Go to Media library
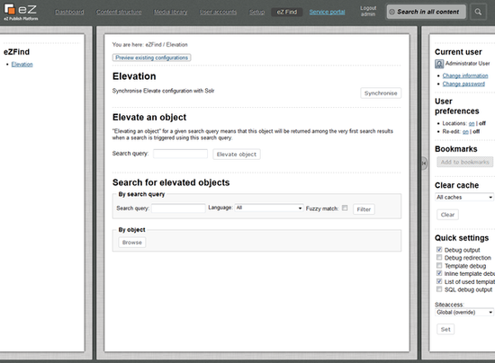495x363 pixels. point(170,12)
